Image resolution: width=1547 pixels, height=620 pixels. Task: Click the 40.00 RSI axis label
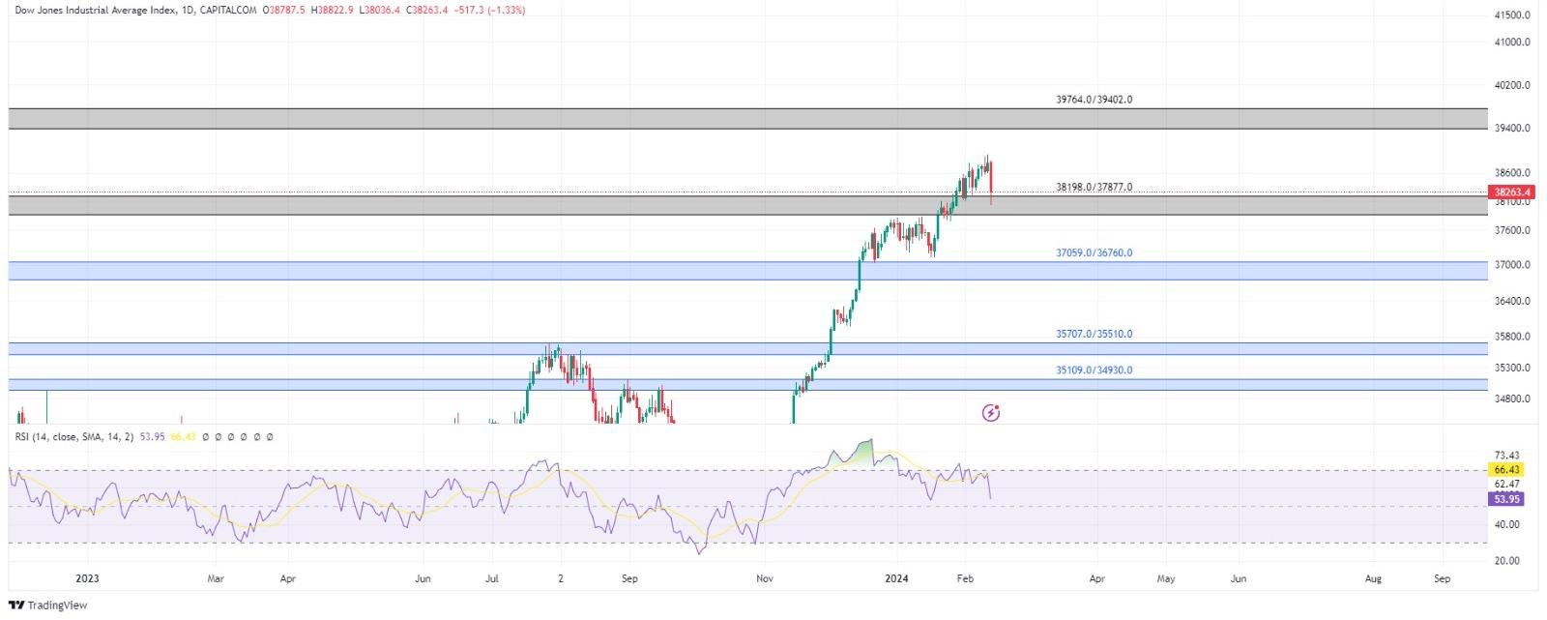pyautogui.click(x=1507, y=525)
